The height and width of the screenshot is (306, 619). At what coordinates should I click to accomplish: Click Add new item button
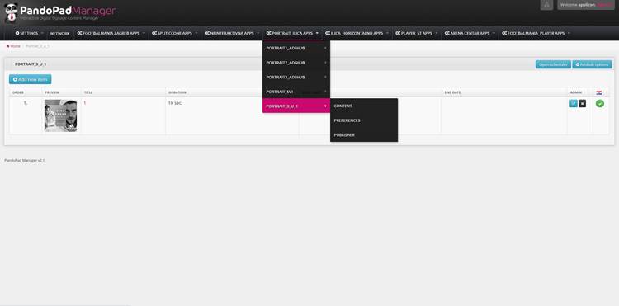coord(30,79)
